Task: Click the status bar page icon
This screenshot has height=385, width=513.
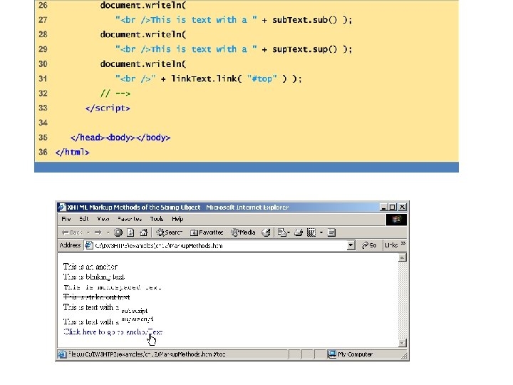Action: pos(62,354)
